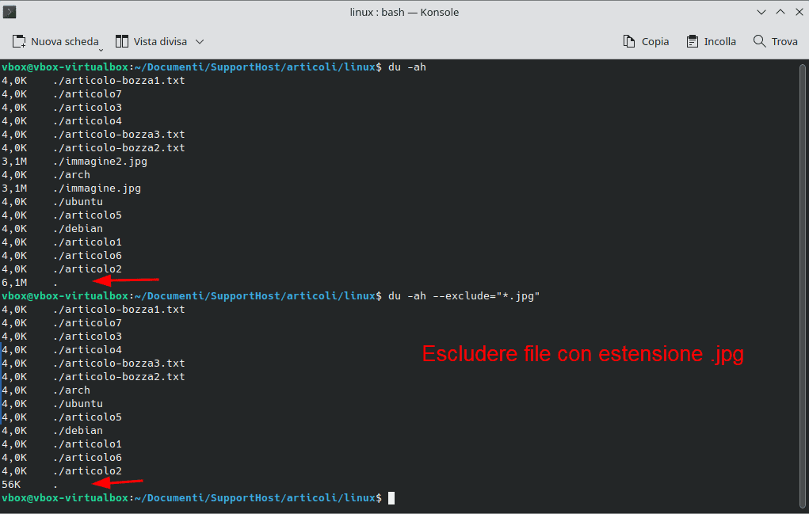Click the Copia copy button
Screen dimensions: 809x514
click(646, 41)
